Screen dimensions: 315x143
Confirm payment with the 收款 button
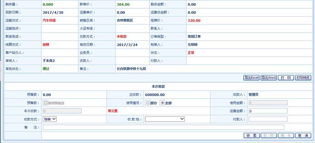[x=252, y=136]
